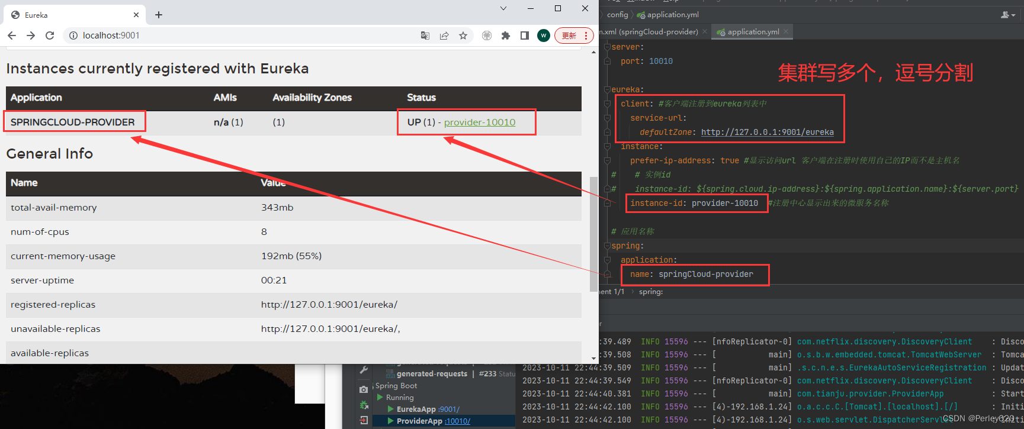
Task: Select ProviderApp in the Services tree
Action: [x=419, y=421]
